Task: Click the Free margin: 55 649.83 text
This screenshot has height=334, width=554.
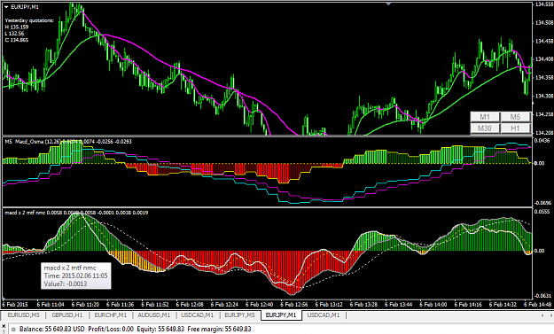Action: (x=220, y=329)
